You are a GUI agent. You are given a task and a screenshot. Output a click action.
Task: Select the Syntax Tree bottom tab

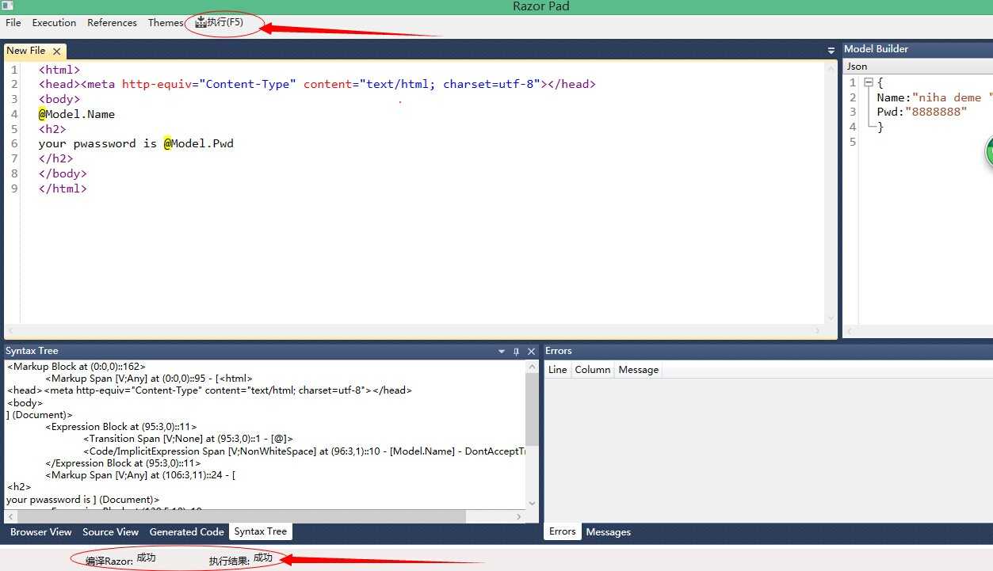(x=260, y=532)
